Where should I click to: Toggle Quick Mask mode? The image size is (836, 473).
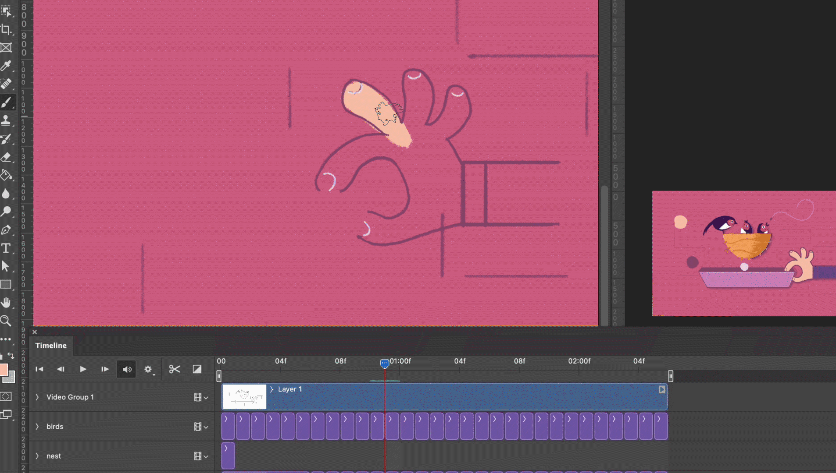(x=6, y=396)
